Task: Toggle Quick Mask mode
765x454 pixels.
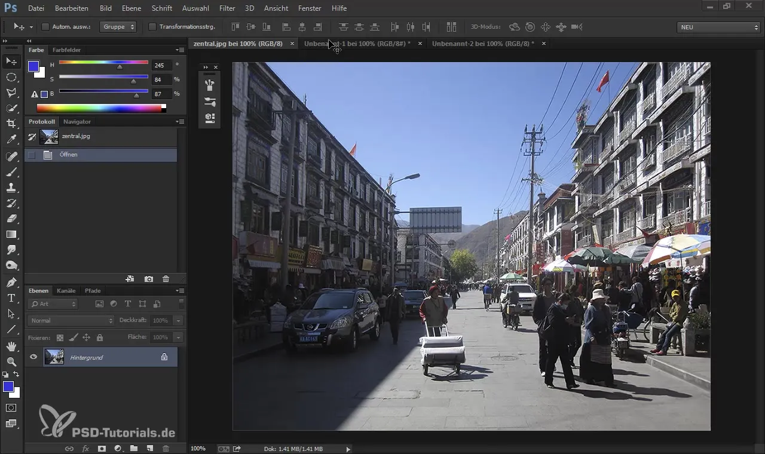Action: [x=11, y=408]
